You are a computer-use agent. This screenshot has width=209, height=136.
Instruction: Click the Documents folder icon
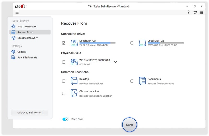point(142,81)
